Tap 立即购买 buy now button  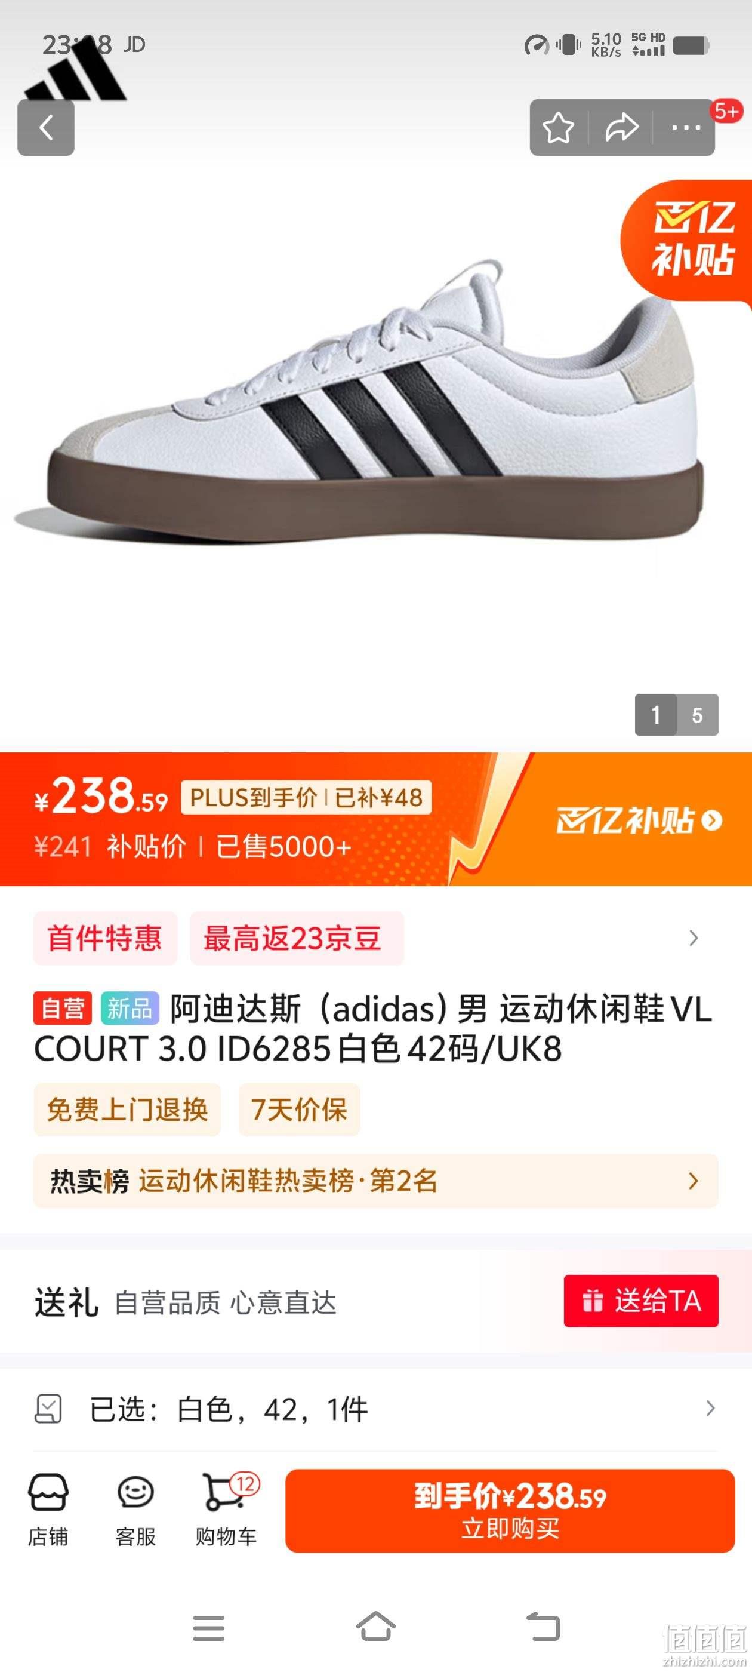pyautogui.click(x=510, y=1510)
